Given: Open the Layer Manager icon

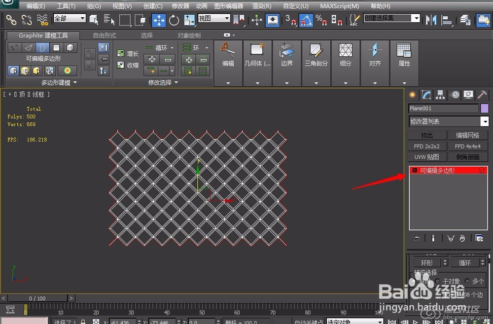Looking at the screenshot, I should pos(465,20).
